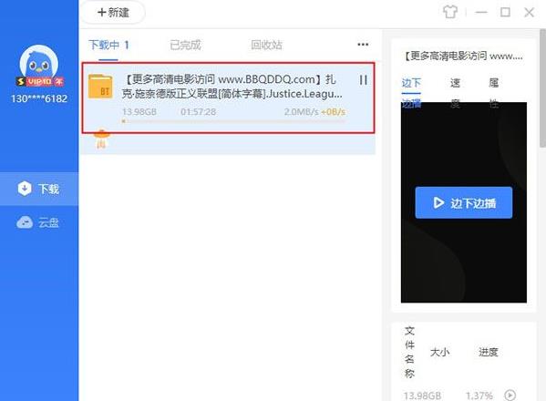Click the task size 13.98GB in list
This screenshot has height=401, width=546.
click(x=139, y=112)
